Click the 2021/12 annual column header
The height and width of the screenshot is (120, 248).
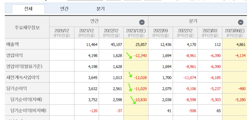87,33
